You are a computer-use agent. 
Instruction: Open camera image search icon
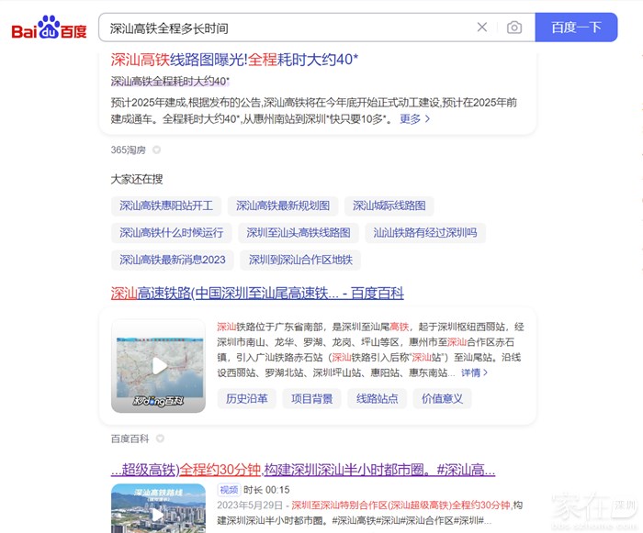[514, 28]
